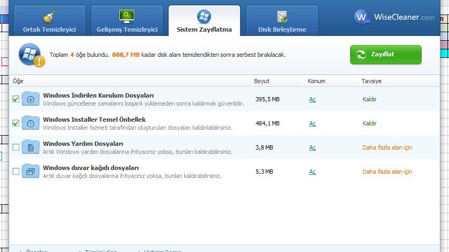Click 'Daha fazla alan için' for duvar kağıdı
449x252 pixels.
(387, 172)
